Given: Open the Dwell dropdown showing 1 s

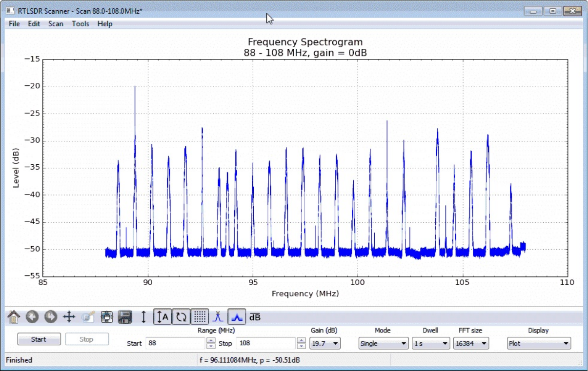Looking at the screenshot, I should 431,344.
